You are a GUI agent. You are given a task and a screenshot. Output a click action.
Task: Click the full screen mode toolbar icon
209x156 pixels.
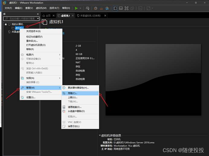[x=127, y=8]
